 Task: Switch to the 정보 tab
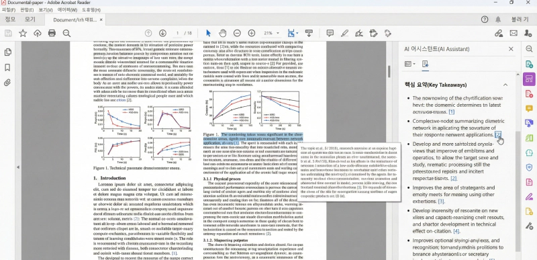pos(10,19)
